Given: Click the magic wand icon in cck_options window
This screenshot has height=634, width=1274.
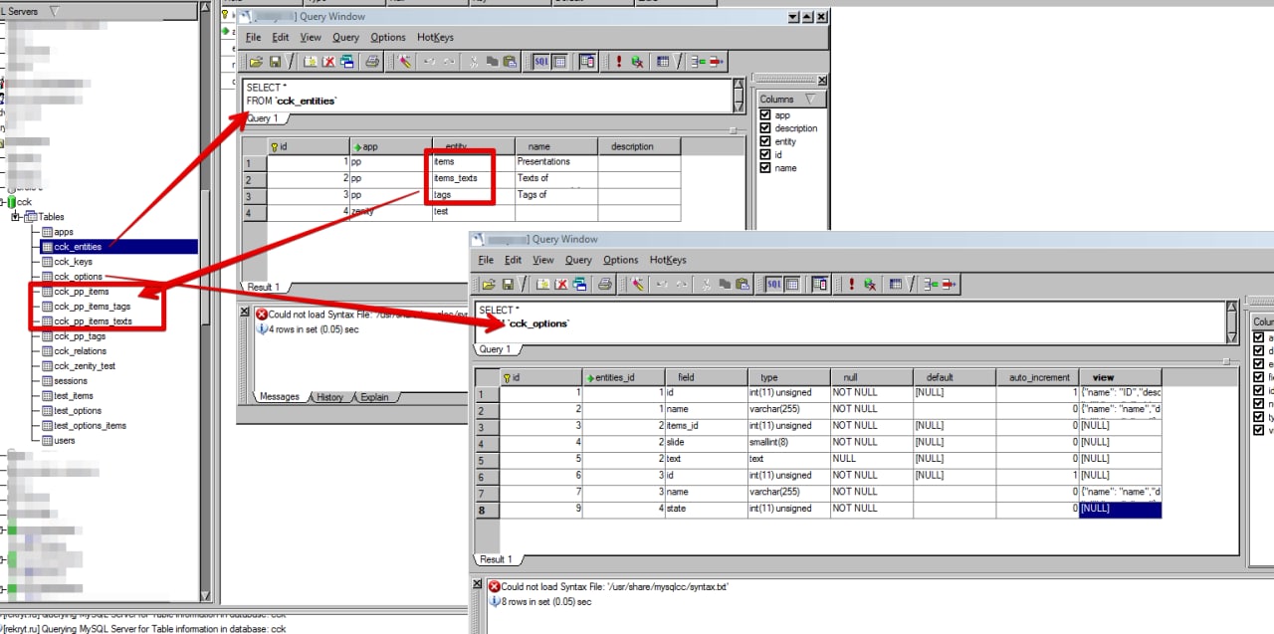Looking at the screenshot, I should [637, 284].
